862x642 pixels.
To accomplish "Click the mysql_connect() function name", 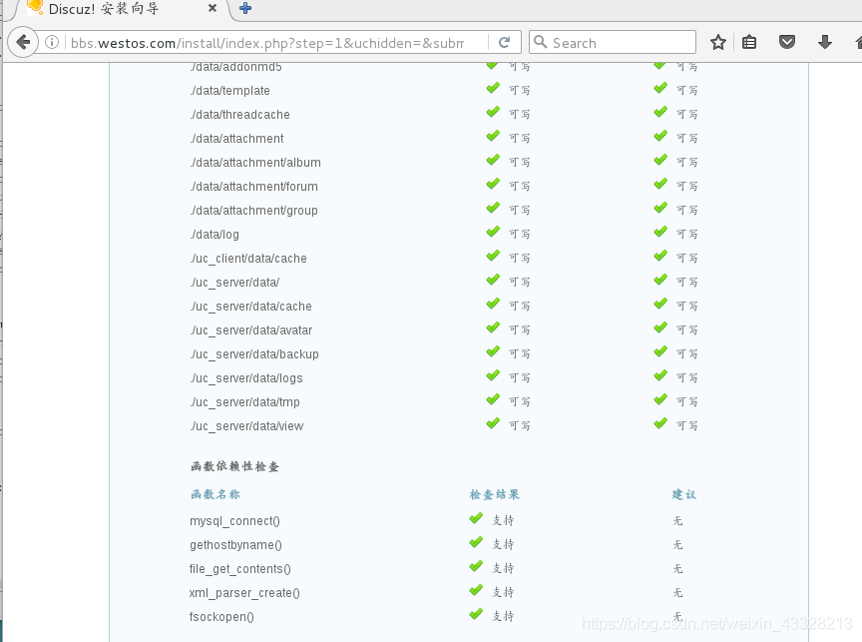I will click(x=234, y=521).
